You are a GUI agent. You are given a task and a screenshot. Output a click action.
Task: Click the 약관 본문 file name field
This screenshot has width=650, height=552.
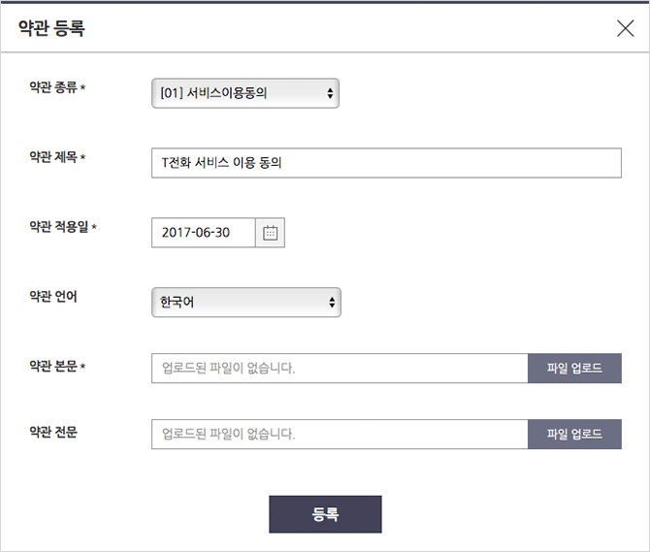(x=340, y=368)
